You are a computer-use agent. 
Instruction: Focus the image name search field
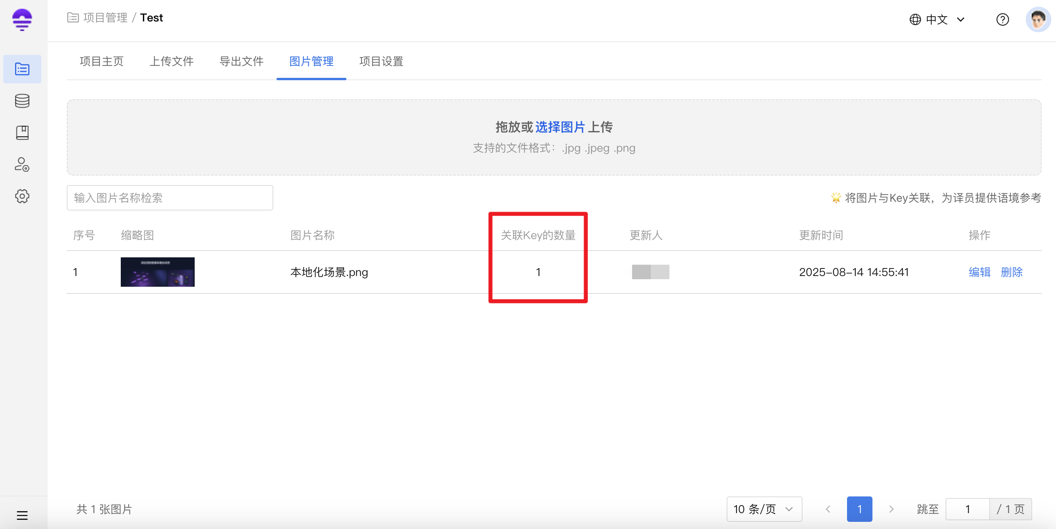[x=170, y=198]
